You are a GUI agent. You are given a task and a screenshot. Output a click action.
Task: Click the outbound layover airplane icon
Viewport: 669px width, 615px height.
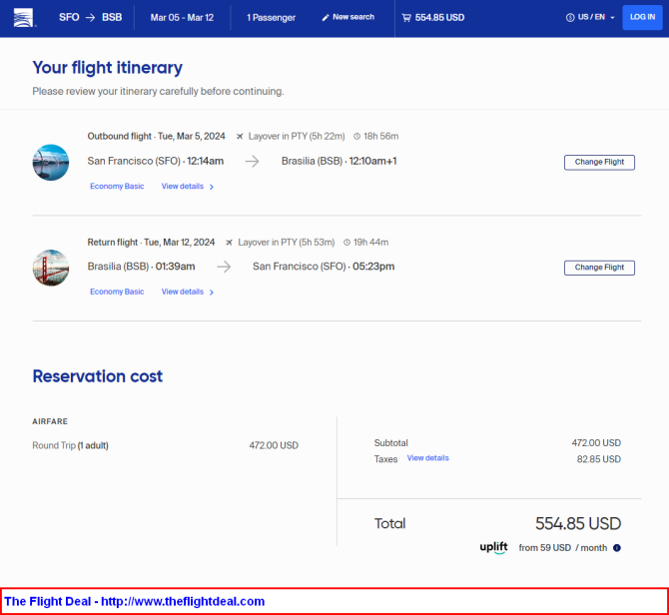point(240,137)
